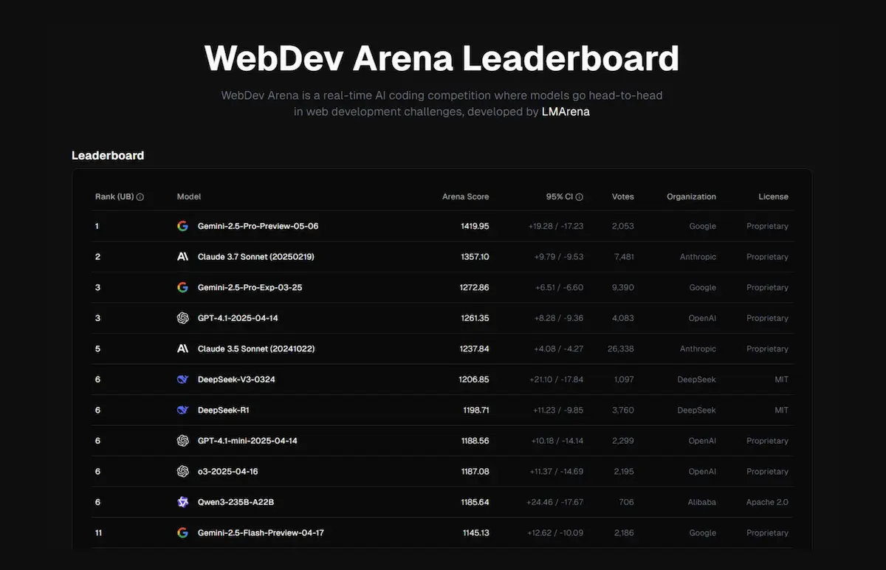Click the DeepSeek organization in DeepSeek-R1 row

click(x=697, y=410)
